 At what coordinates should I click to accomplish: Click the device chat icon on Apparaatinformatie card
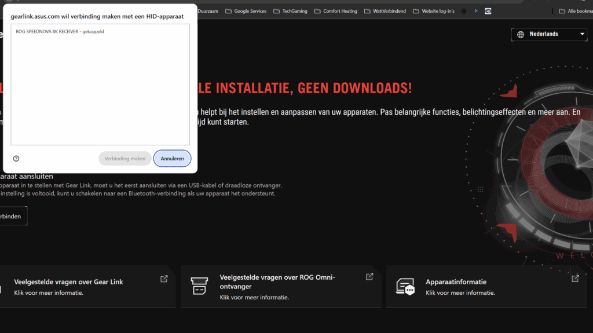click(x=405, y=287)
